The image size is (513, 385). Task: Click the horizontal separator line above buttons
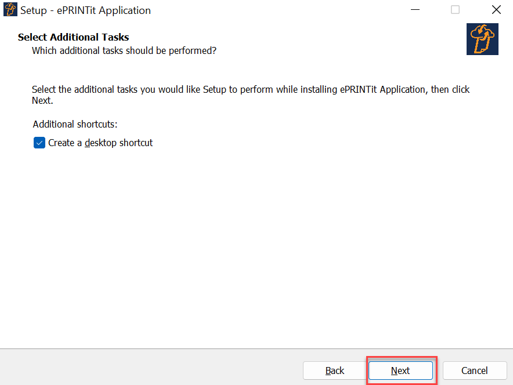[256, 348]
